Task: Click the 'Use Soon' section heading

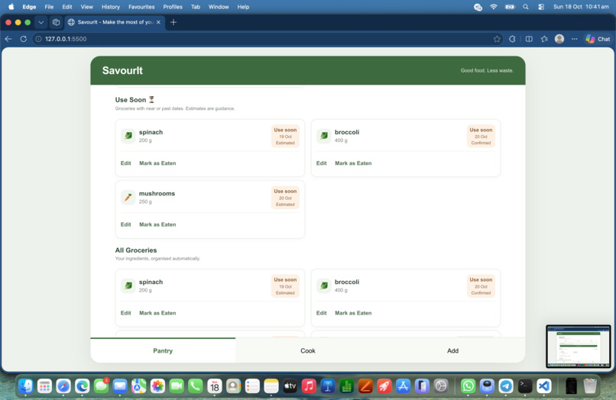Action: [135, 100]
